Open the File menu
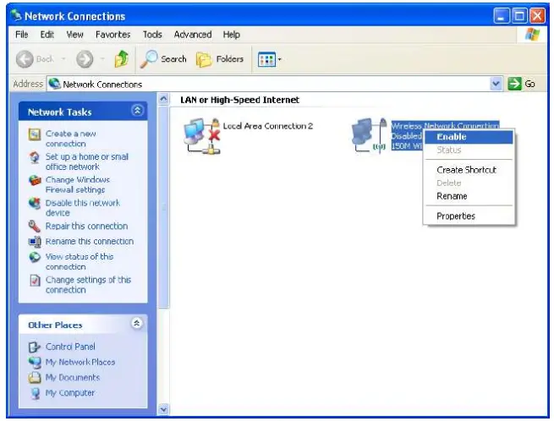The width and height of the screenshot is (554, 421). coord(21,35)
